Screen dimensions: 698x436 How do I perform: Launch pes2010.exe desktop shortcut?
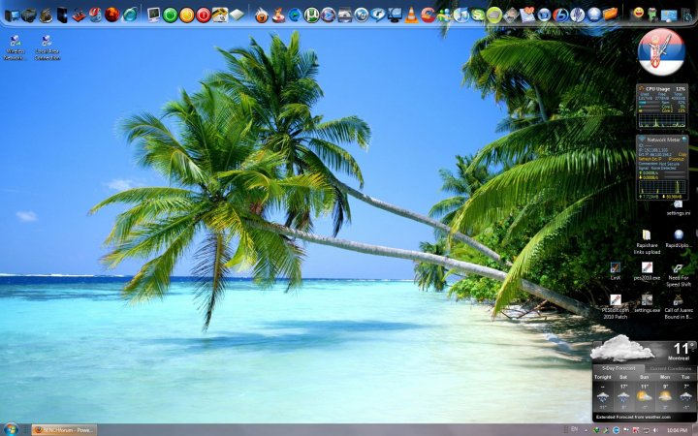pos(647,271)
